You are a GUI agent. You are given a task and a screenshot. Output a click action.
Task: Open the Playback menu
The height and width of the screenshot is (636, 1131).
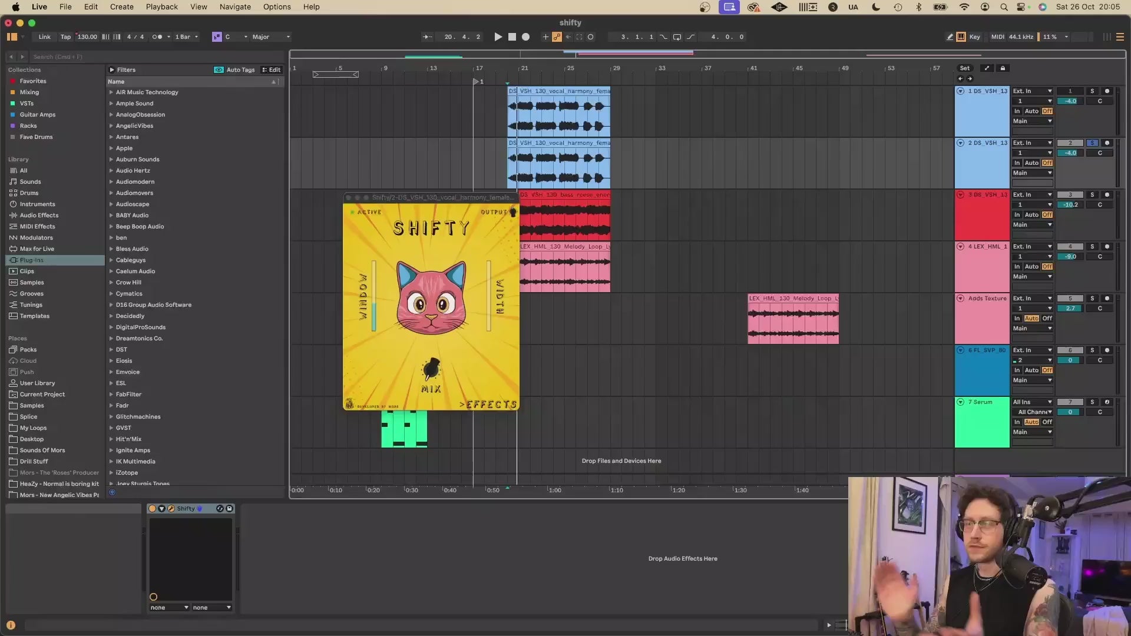tap(162, 7)
